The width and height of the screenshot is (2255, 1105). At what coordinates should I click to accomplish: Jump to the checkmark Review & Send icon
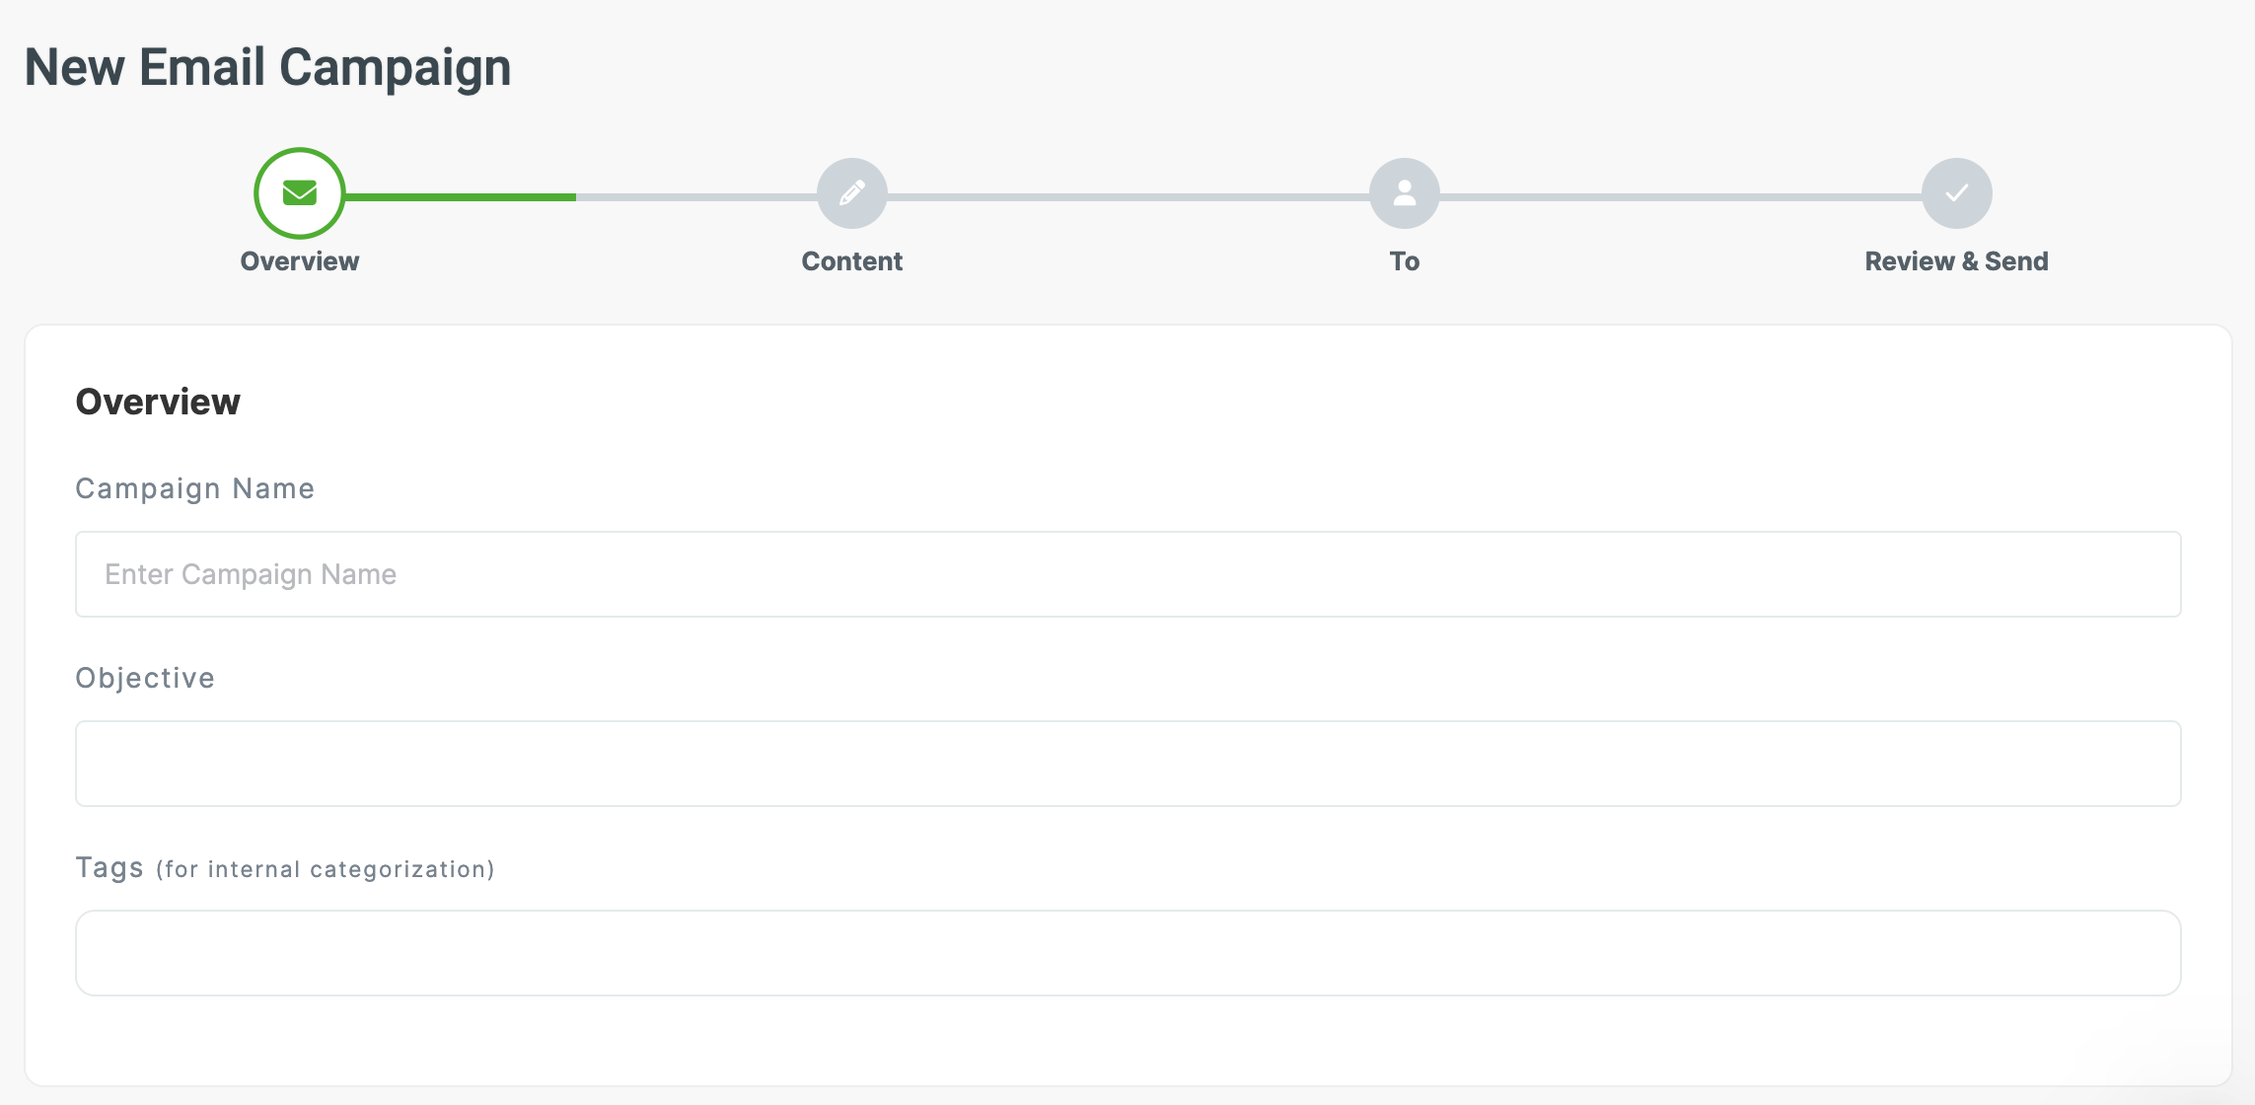pos(1957,193)
